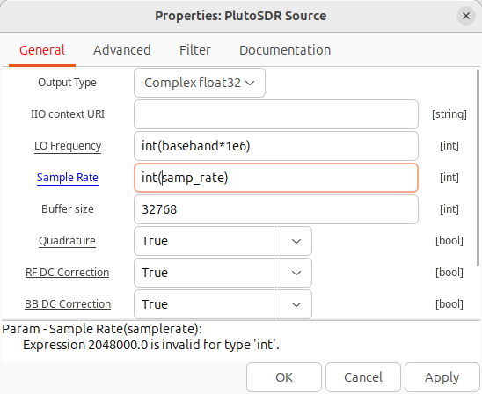
Task: Click the BB DC Correction True value box
Action: click(x=208, y=304)
